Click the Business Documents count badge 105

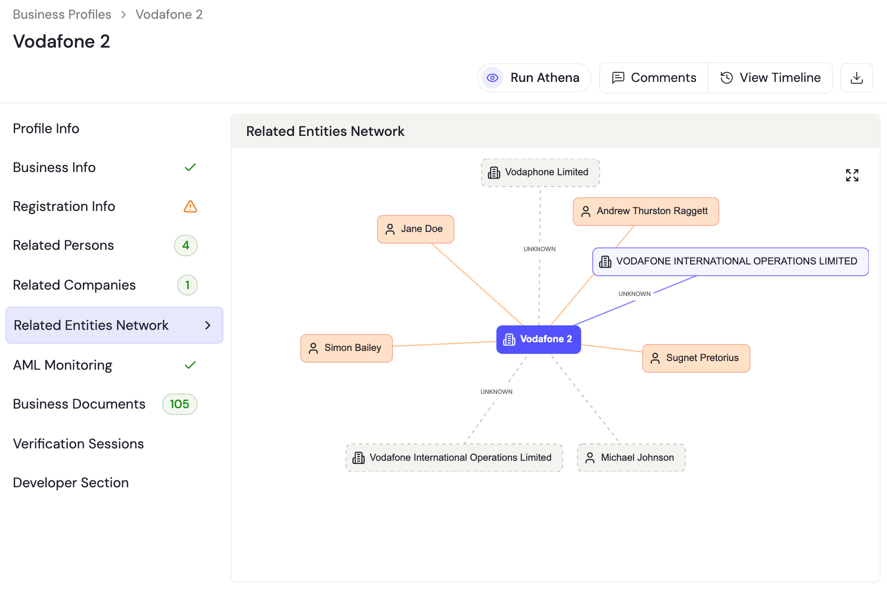(x=179, y=404)
